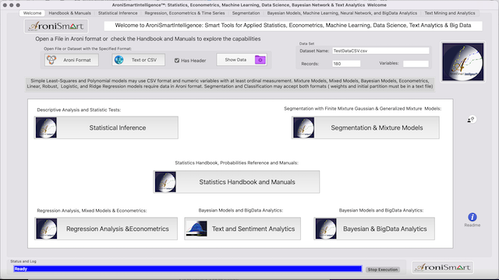Launch Segmentation & Mixture Models
The height and width of the screenshot is (280, 499).
point(366,128)
